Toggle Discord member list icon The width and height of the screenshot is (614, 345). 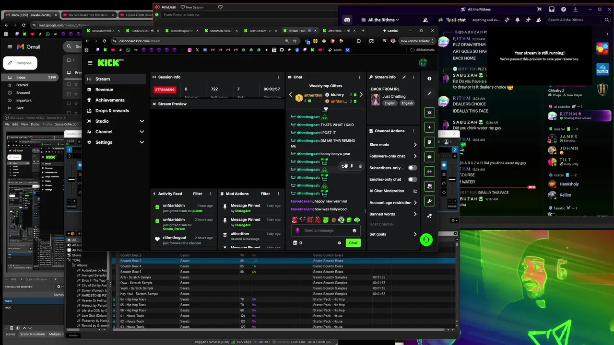coord(538,20)
